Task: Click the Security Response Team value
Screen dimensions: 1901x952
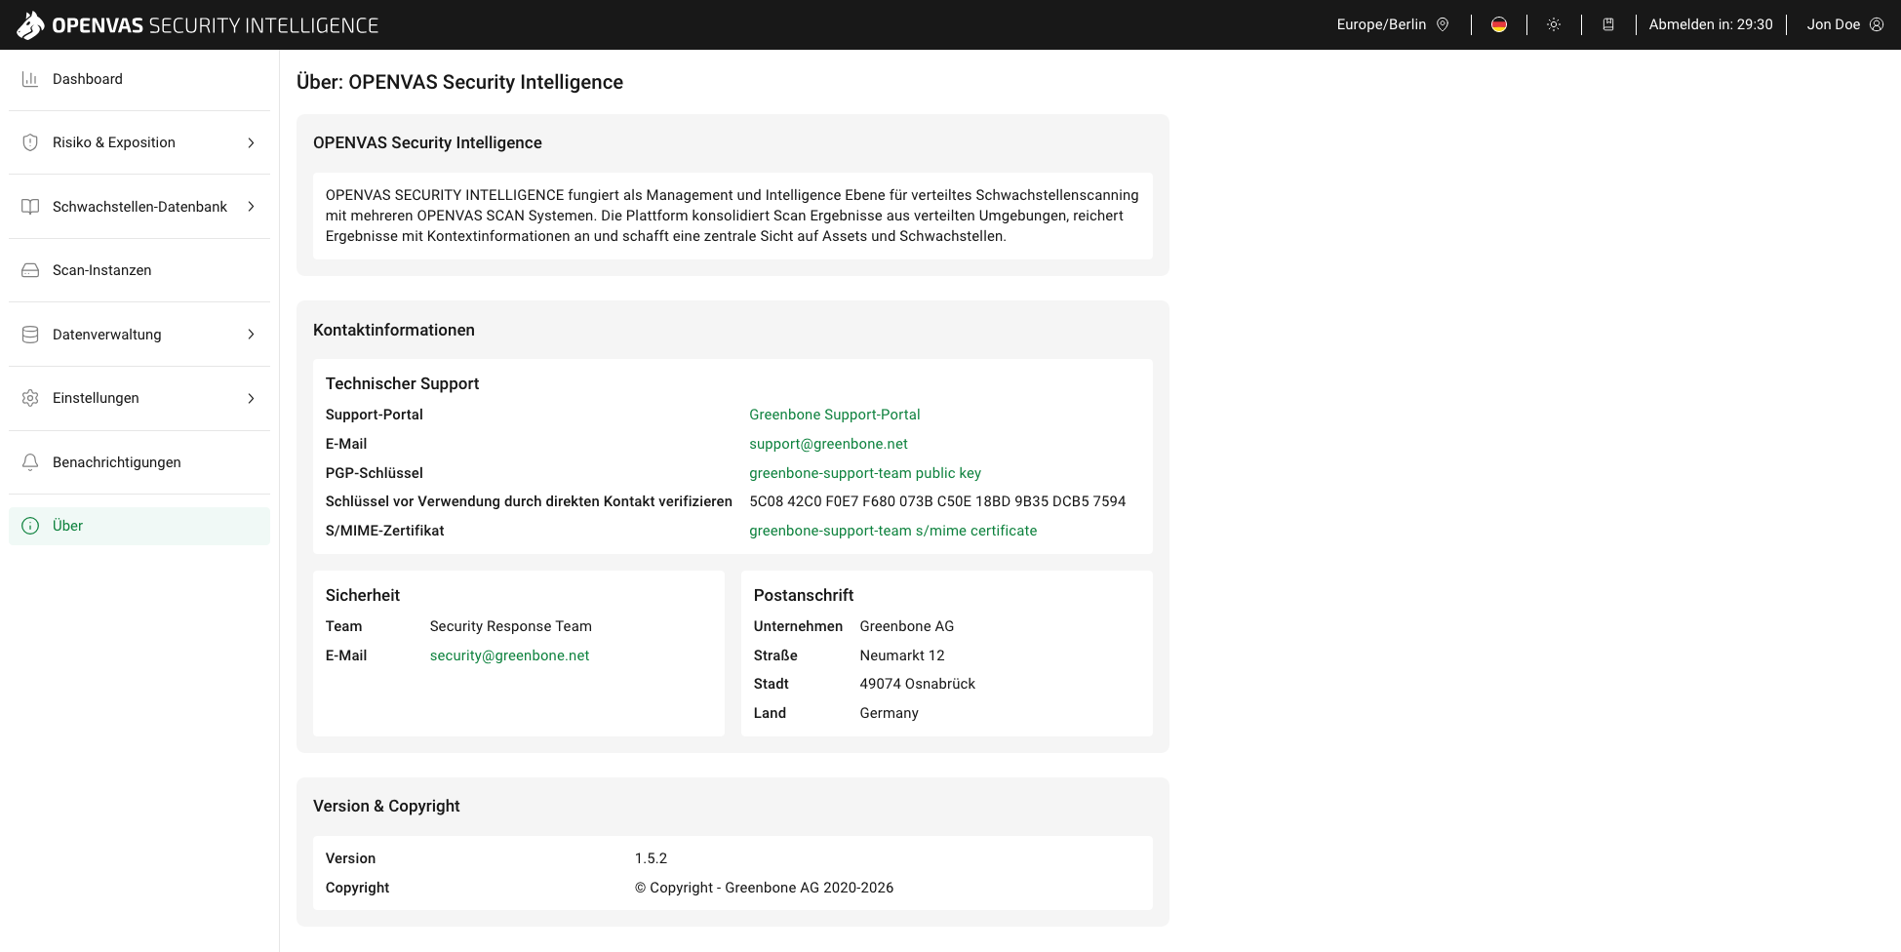Action: (510, 626)
